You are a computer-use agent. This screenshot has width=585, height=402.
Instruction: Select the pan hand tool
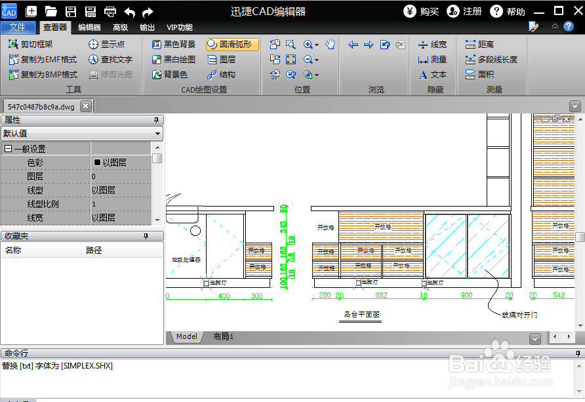point(330,45)
